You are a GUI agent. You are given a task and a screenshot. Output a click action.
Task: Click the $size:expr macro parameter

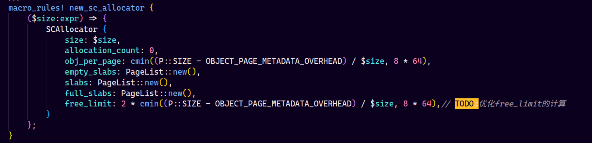tap(55, 19)
